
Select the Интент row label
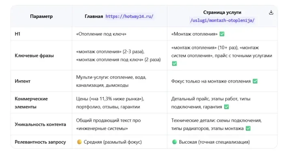[22, 81]
